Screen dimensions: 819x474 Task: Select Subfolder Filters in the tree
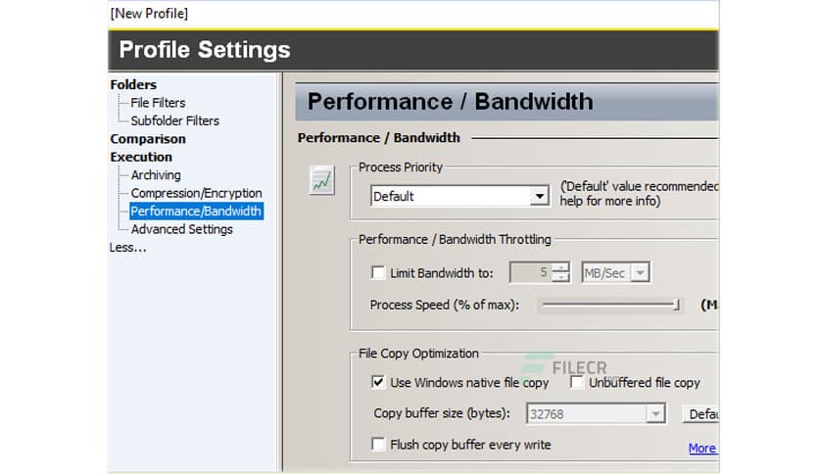pyautogui.click(x=174, y=120)
